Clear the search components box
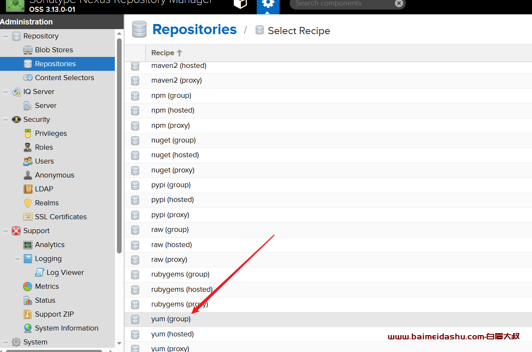 coord(399,3)
